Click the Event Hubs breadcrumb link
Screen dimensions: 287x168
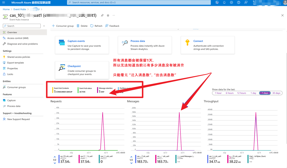[x=20, y=9]
